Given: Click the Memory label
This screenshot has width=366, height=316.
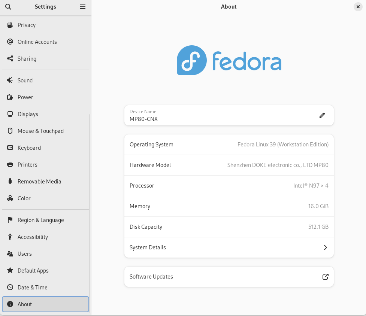Looking at the screenshot, I should click(140, 206).
